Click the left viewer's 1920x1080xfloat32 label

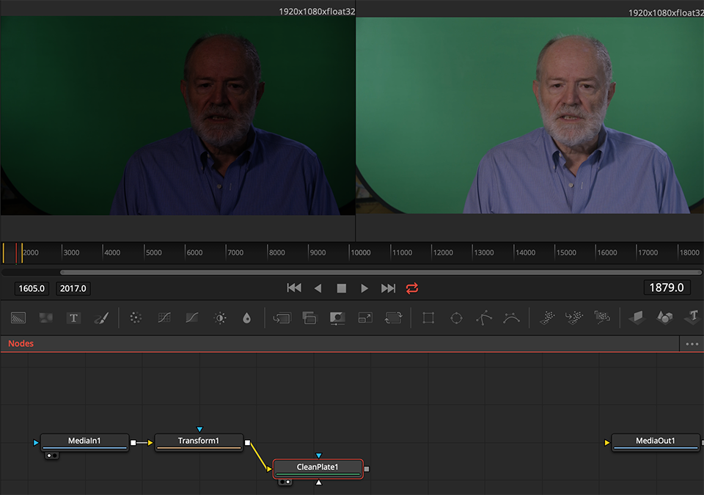click(317, 12)
